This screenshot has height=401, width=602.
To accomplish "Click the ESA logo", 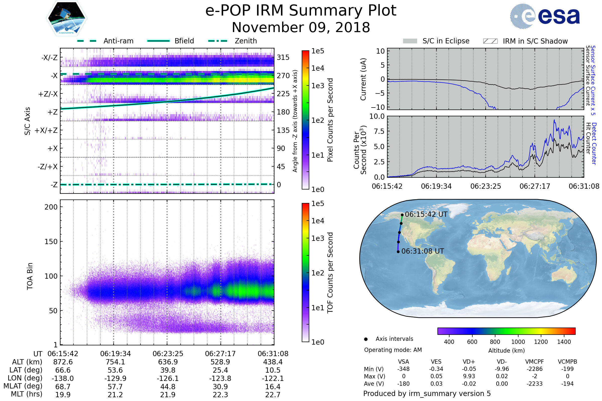I will pyautogui.click(x=545, y=16).
